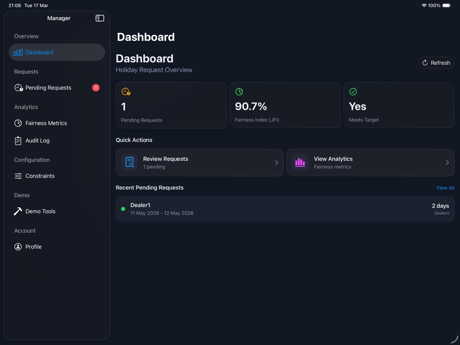This screenshot has height=345, width=460.
Task: Click the View All link
Action: tap(445, 188)
